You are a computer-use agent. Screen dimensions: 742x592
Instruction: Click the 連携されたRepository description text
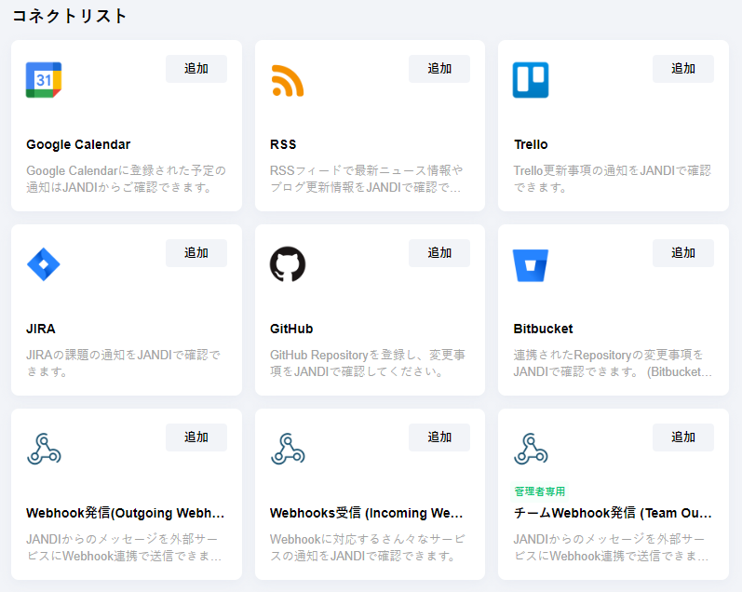click(613, 363)
